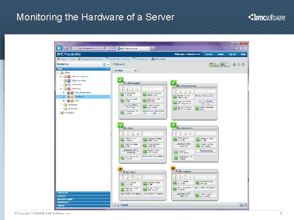
Task: Click the Used Capacity check in HPBladeSystem card
Action: (198, 108)
